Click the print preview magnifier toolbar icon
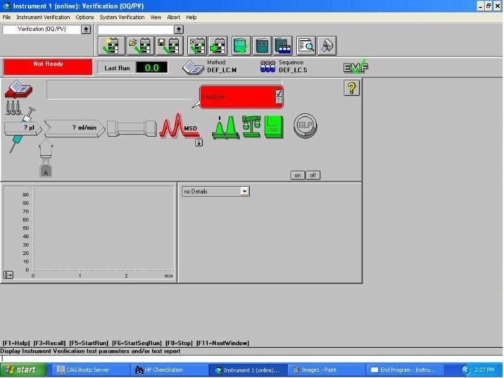The height and width of the screenshot is (378, 504). click(x=306, y=45)
